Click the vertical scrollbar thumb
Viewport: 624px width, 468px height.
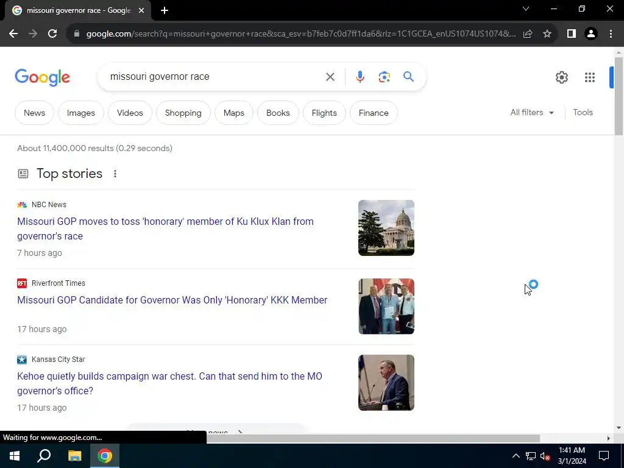tap(619, 96)
